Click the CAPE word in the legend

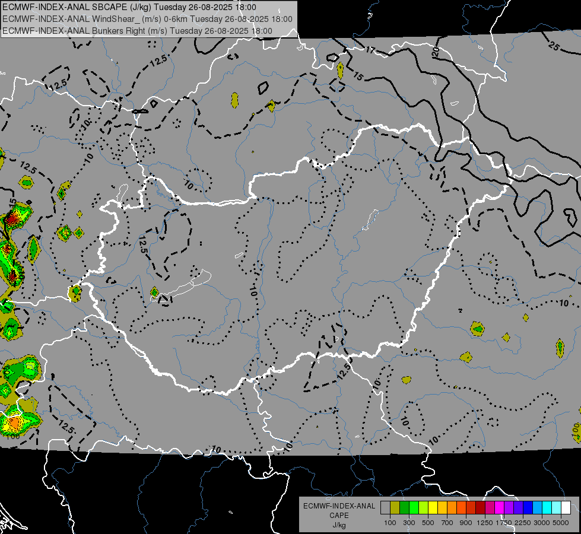click(x=339, y=516)
